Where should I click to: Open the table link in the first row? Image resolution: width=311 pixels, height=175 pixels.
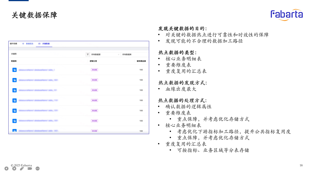click(37, 70)
